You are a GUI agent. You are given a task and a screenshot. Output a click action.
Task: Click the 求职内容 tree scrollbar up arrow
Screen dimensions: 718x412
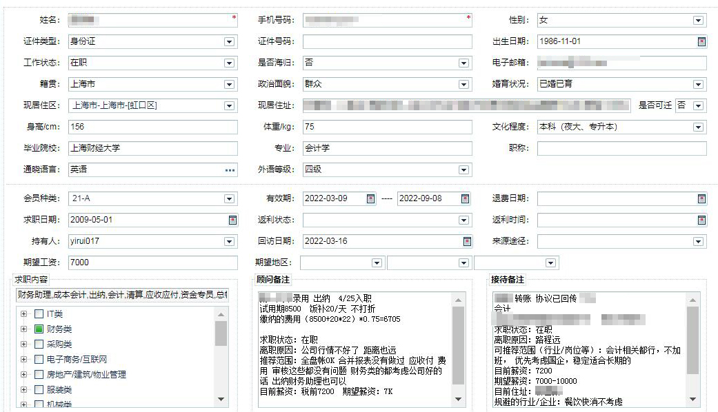pos(221,315)
